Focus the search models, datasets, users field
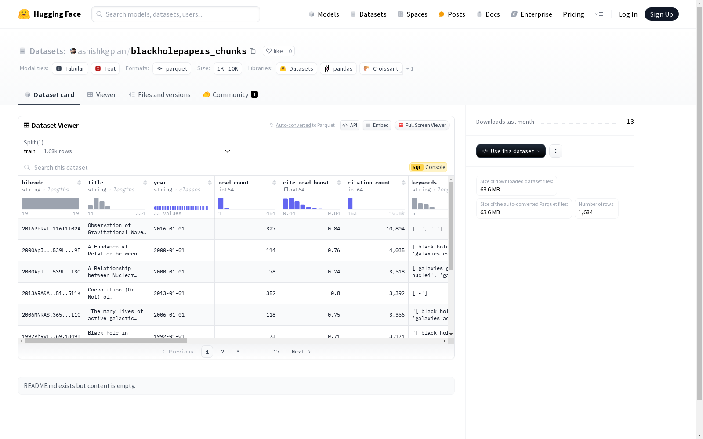This screenshot has height=439, width=703. pos(176,14)
